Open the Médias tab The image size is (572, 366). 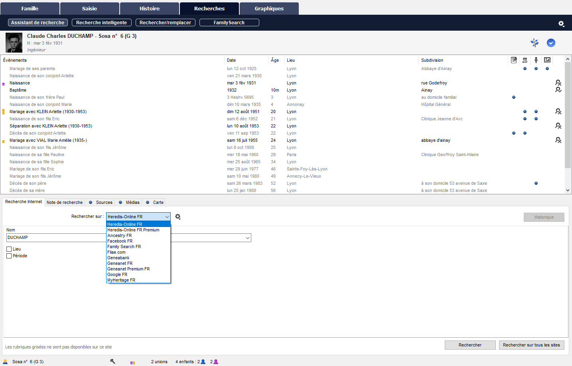click(x=129, y=202)
